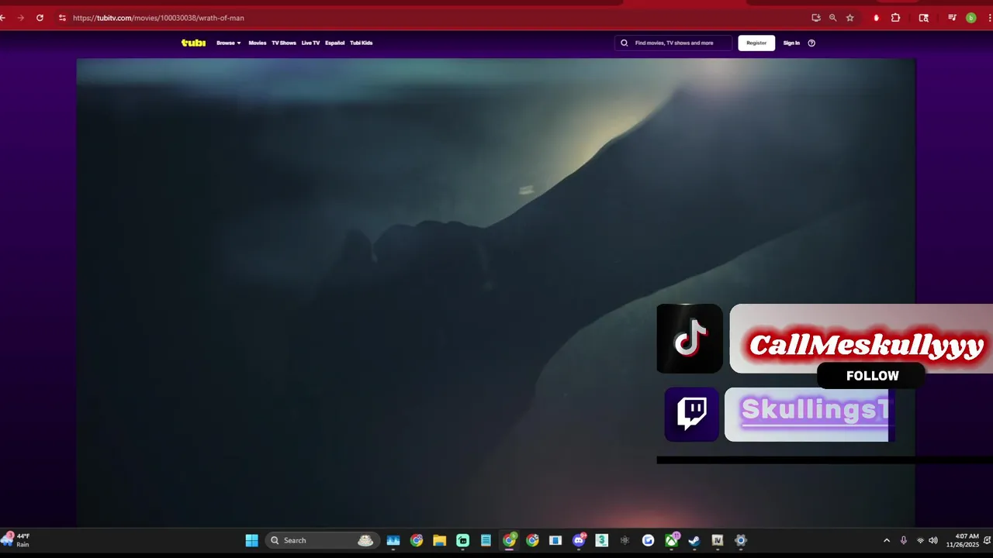Click the FOLLOW button
The image size is (993, 558).
coord(872,376)
